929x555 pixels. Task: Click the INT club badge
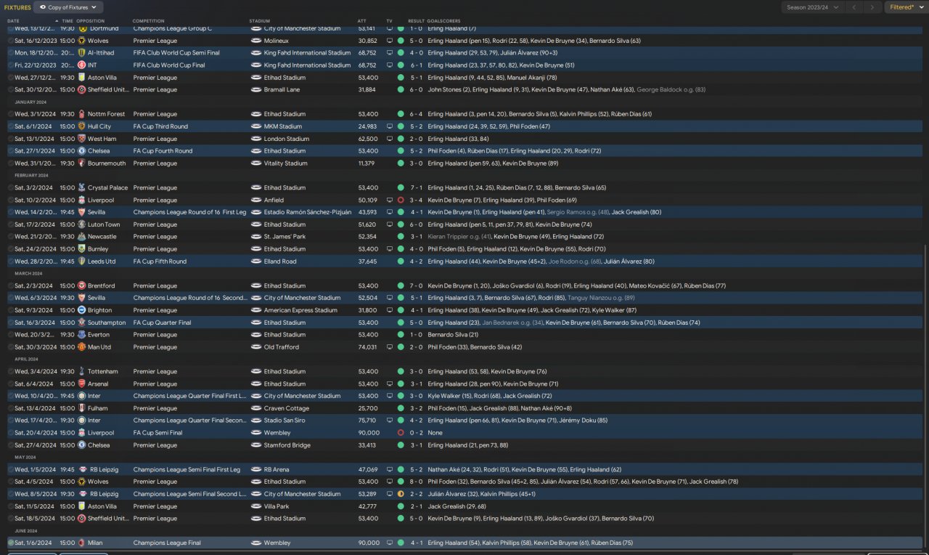click(82, 65)
